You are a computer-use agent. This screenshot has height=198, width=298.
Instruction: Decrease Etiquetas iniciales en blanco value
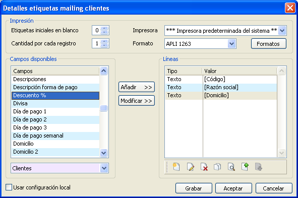104,32
